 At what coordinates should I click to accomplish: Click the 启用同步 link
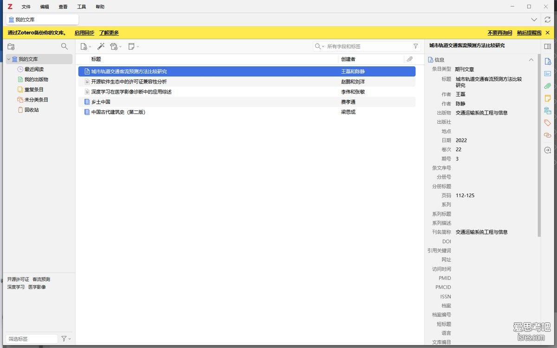point(84,32)
